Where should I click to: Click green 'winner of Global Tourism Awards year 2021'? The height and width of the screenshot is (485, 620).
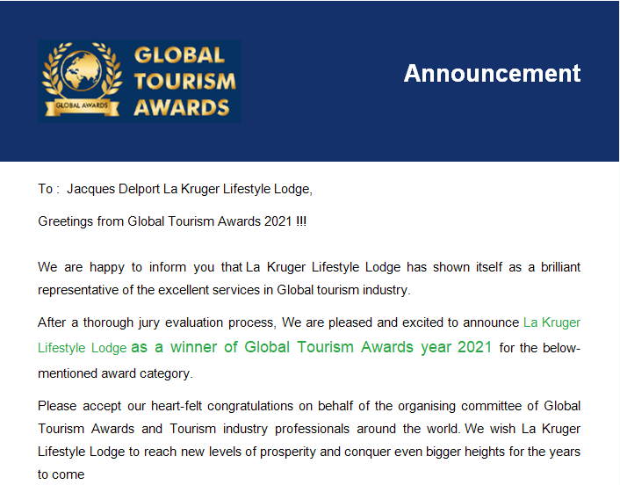(331, 347)
